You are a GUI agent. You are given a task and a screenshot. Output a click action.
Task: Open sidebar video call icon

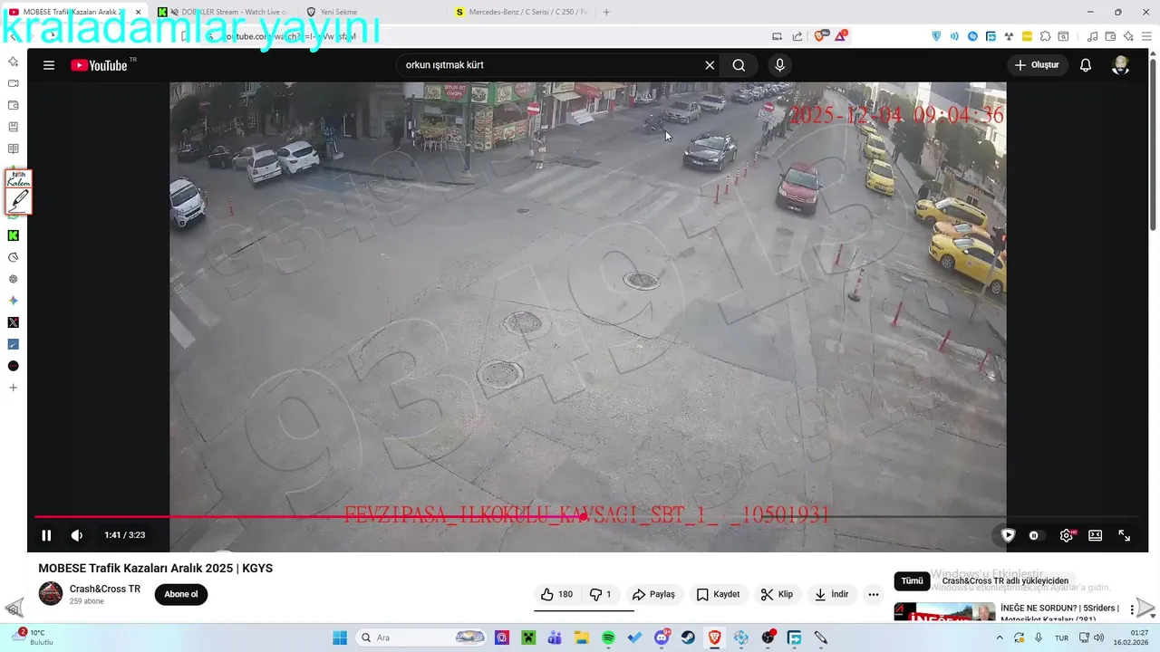pos(13,83)
